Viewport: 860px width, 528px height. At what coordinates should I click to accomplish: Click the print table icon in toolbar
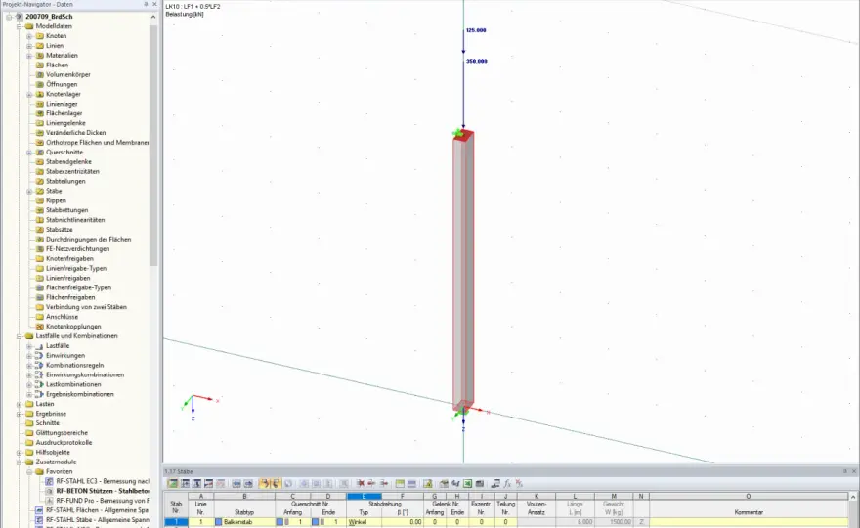click(x=480, y=484)
